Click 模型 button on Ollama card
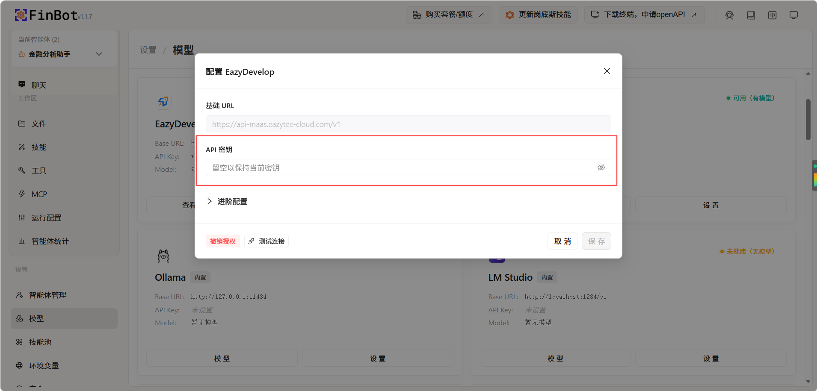The height and width of the screenshot is (391, 817). click(222, 359)
